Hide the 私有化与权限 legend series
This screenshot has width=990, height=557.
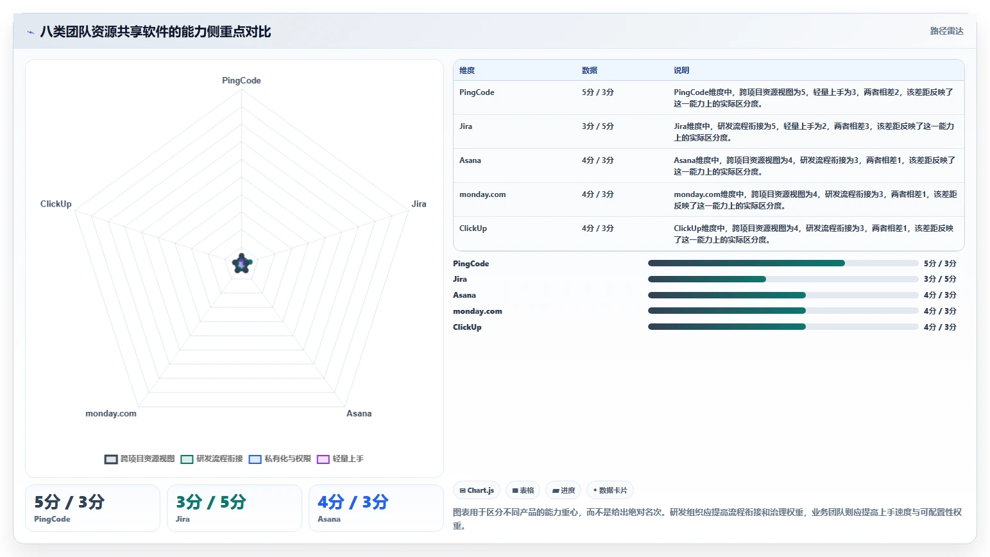point(280,459)
